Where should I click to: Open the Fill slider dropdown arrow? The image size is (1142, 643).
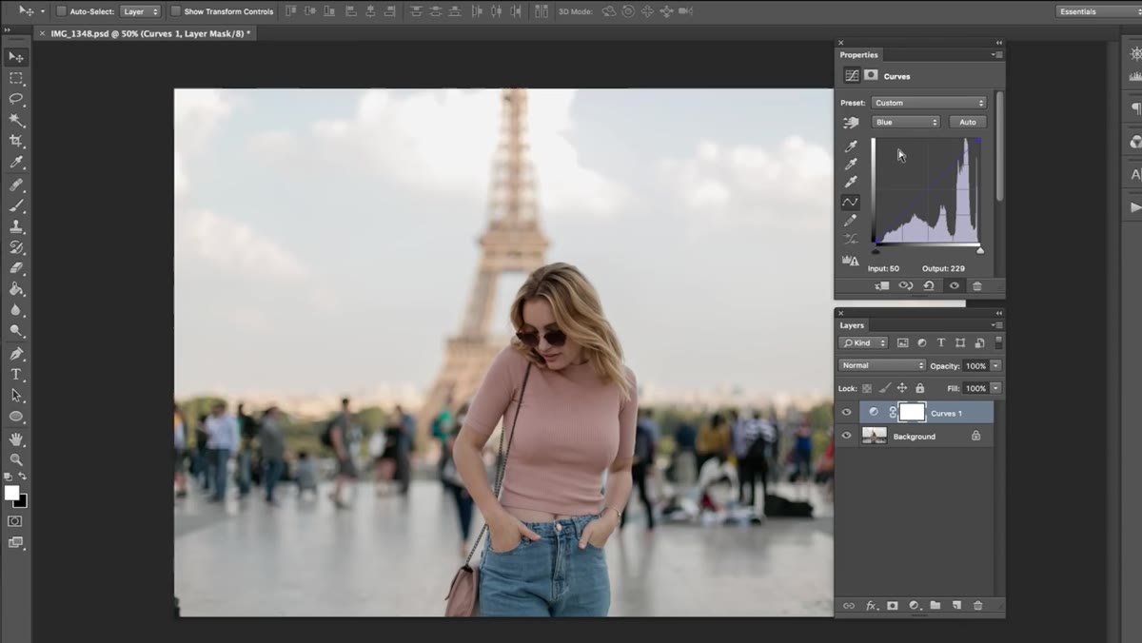pyautogui.click(x=995, y=388)
